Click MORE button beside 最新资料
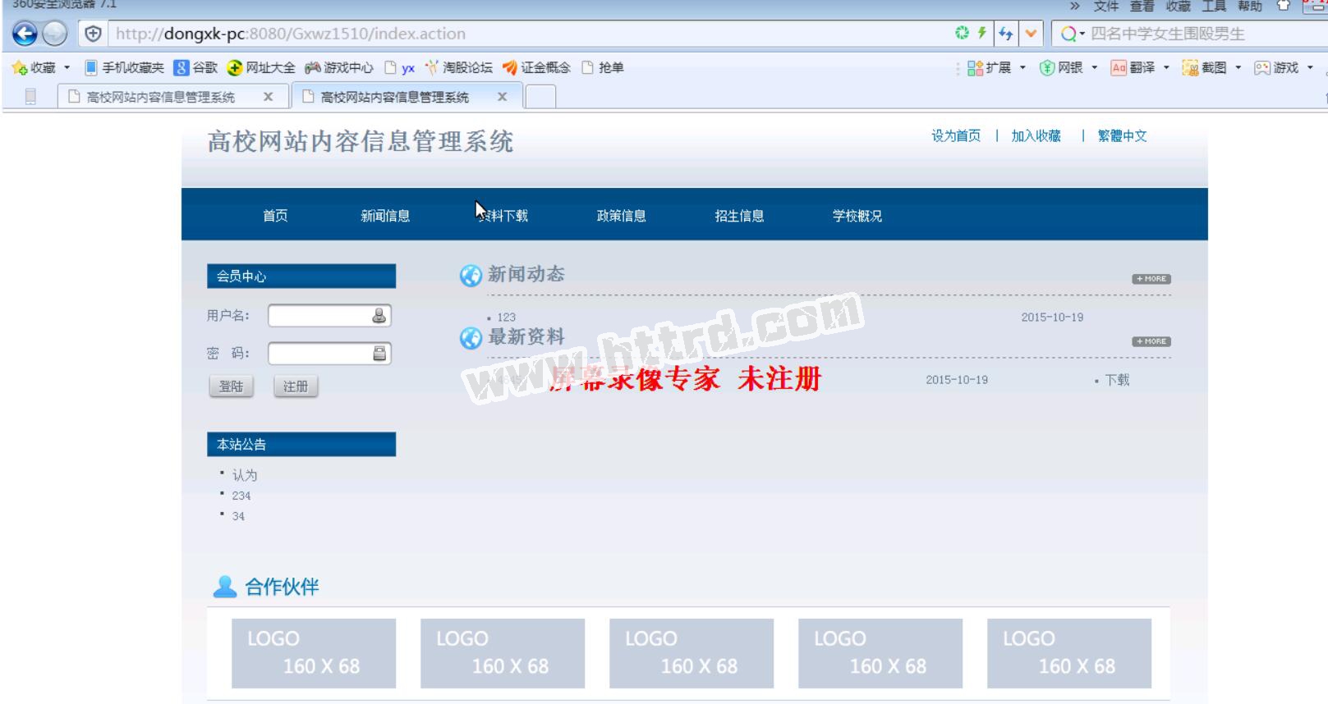Screen dimensions: 1328x704 click(x=1151, y=341)
